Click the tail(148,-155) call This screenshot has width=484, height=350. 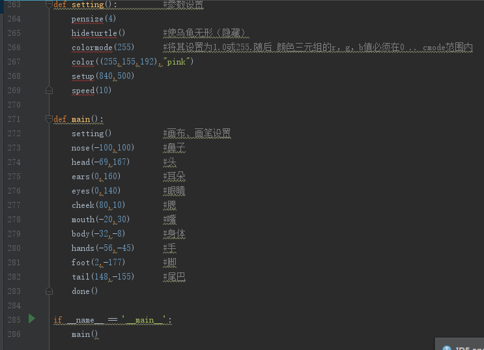pos(103,276)
